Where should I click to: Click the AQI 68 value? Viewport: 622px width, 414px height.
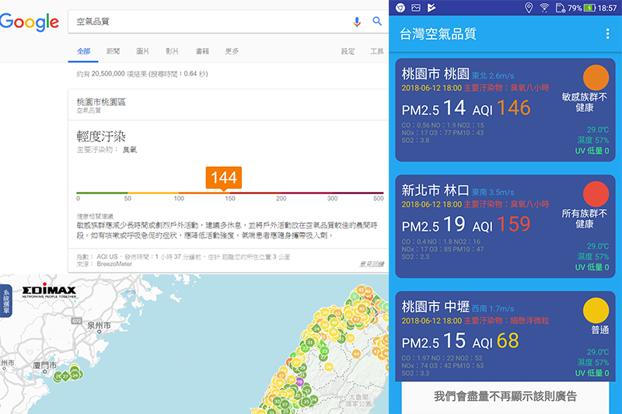(x=508, y=341)
